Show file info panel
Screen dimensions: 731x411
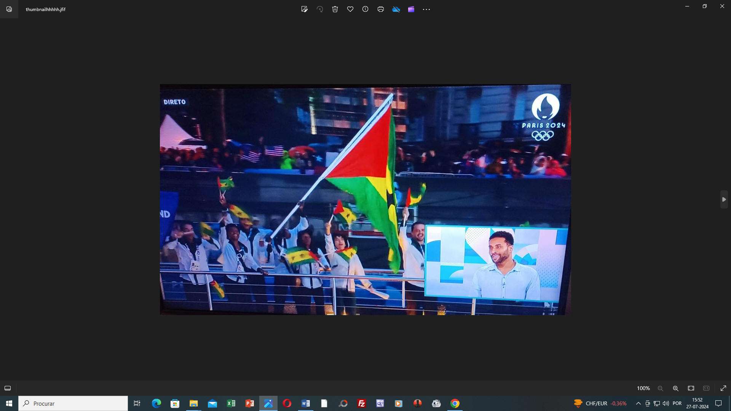point(365,9)
